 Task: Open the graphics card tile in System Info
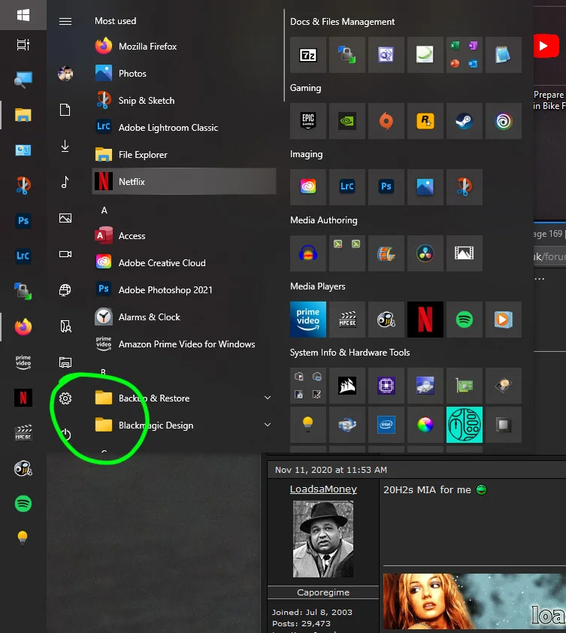pos(465,386)
